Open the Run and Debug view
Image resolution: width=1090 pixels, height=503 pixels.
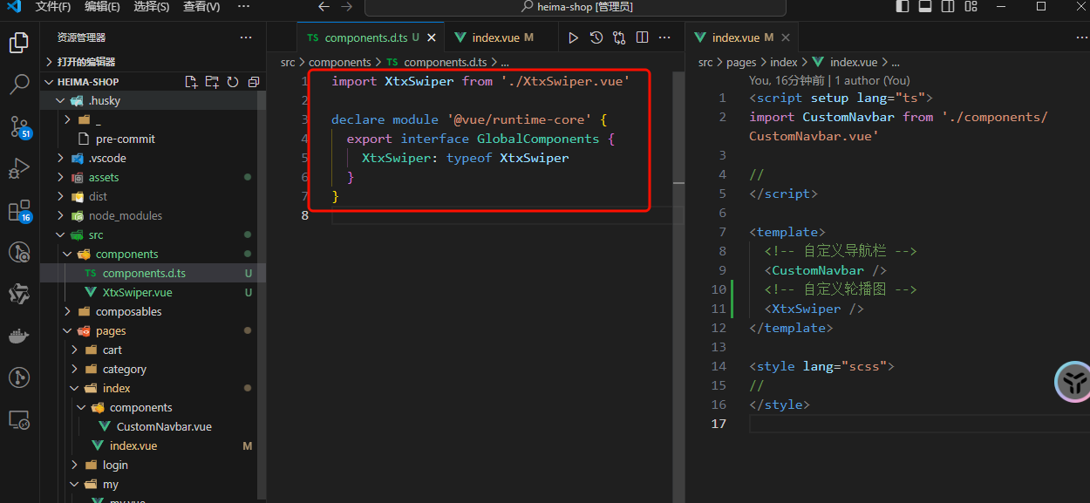tap(19, 168)
